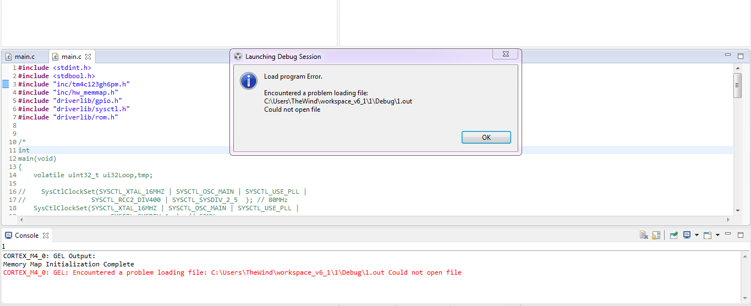Click the editor scrollbar down arrow

point(737,210)
